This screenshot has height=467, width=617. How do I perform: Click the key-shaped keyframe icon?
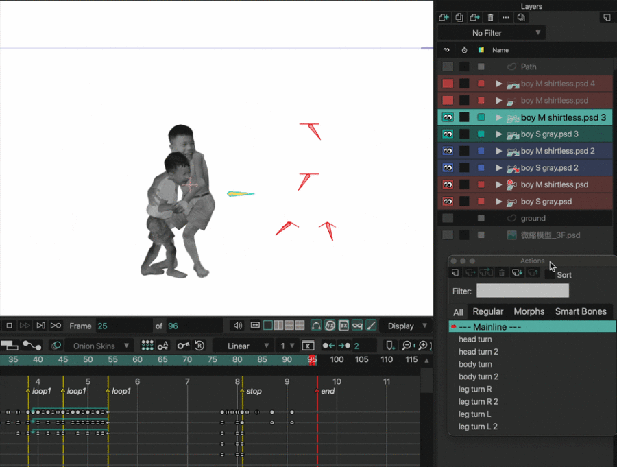(x=182, y=346)
